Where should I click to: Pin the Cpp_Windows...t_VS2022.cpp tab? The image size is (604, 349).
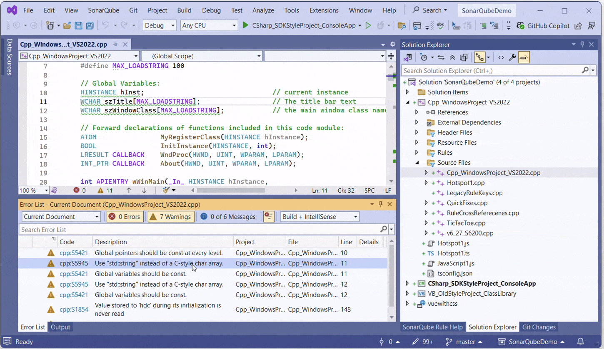tap(115, 45)
